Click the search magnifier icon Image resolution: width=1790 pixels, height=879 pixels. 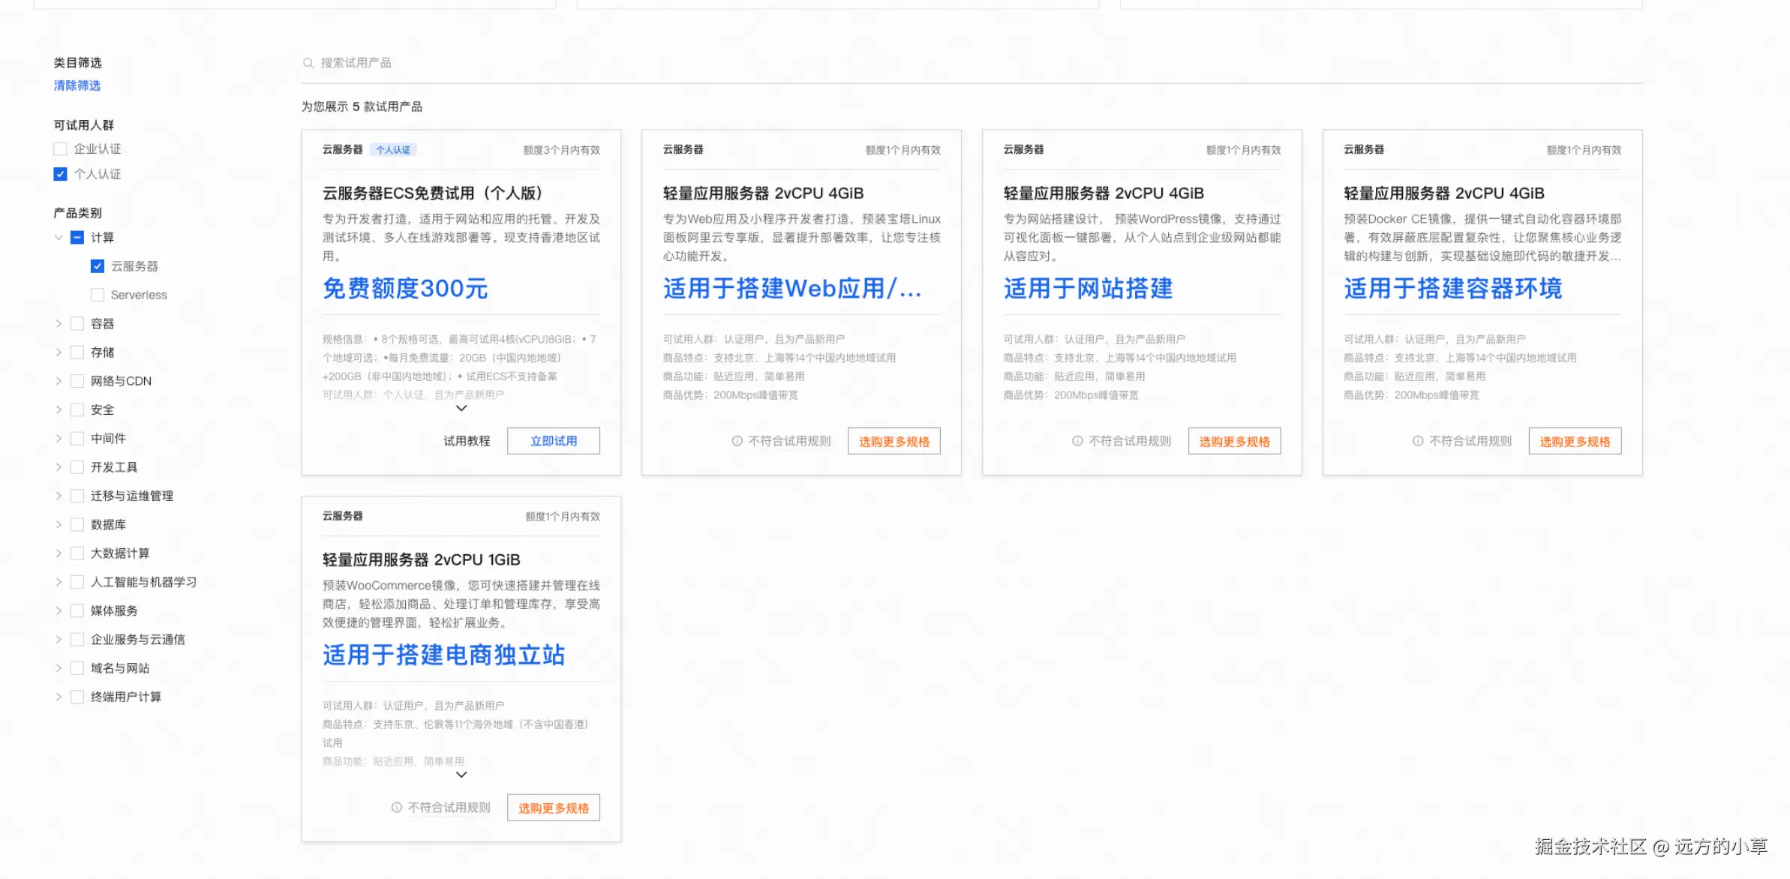click(308, 63)
